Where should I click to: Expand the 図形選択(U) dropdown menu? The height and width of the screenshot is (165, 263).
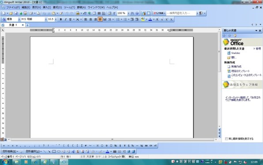point(34,152)
